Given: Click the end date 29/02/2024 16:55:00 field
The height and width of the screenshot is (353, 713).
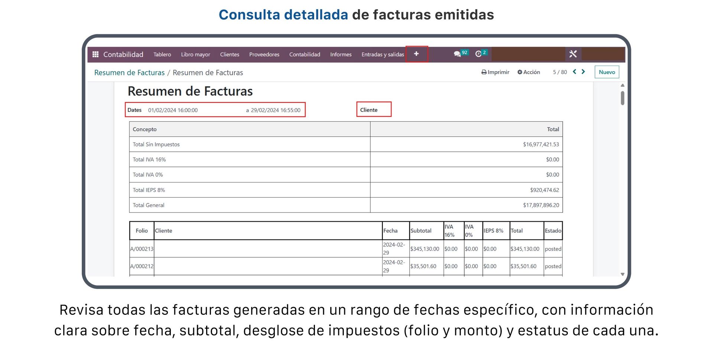Looking at the screenshot, I should (x=276, y=110).
